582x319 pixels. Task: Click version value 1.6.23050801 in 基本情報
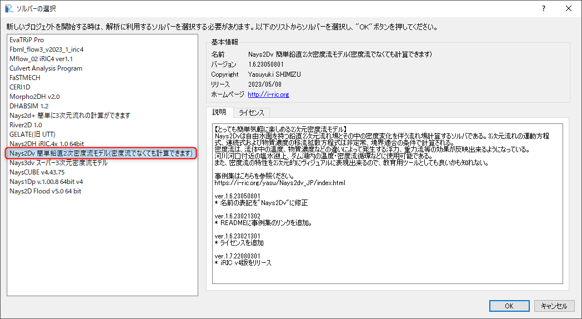click(x=266, y=64)
